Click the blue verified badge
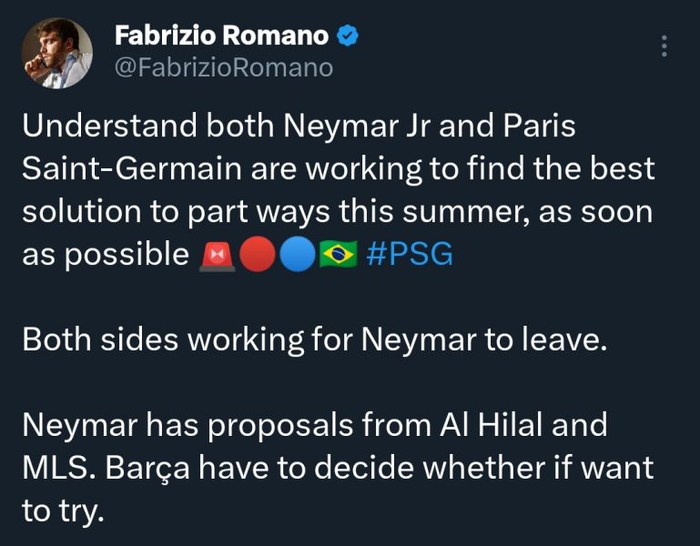700x546 pixels. (x=349, y=36)
